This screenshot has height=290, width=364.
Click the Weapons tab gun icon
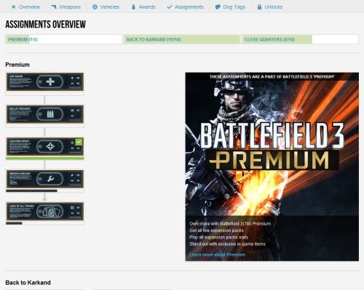click(x=54, y=7)
